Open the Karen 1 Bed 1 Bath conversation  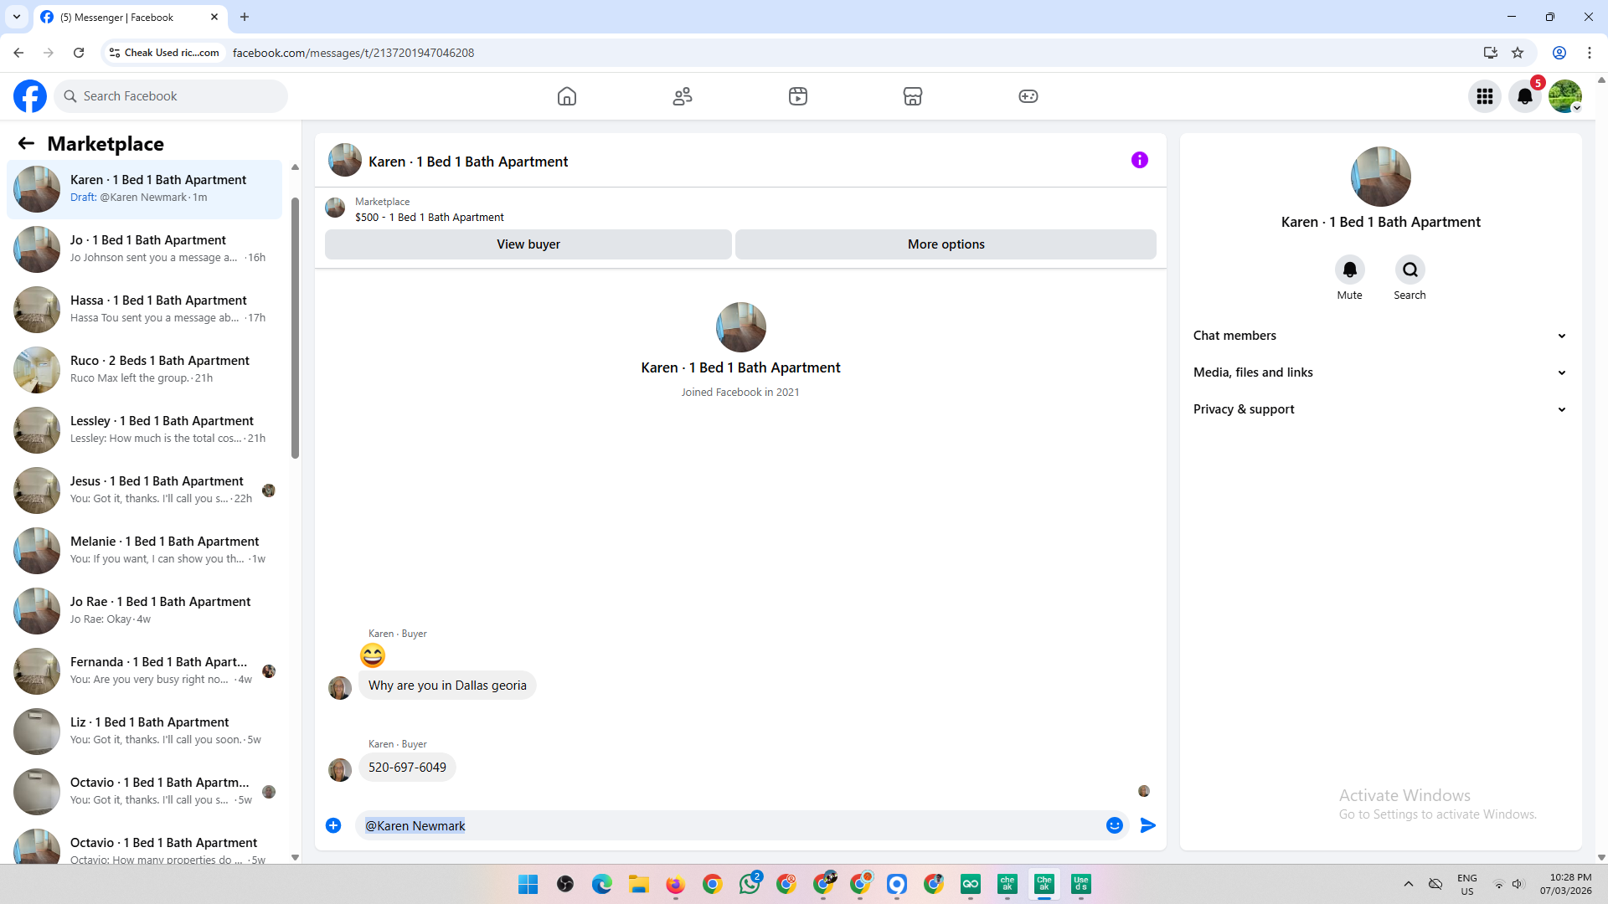pos(144,189)
